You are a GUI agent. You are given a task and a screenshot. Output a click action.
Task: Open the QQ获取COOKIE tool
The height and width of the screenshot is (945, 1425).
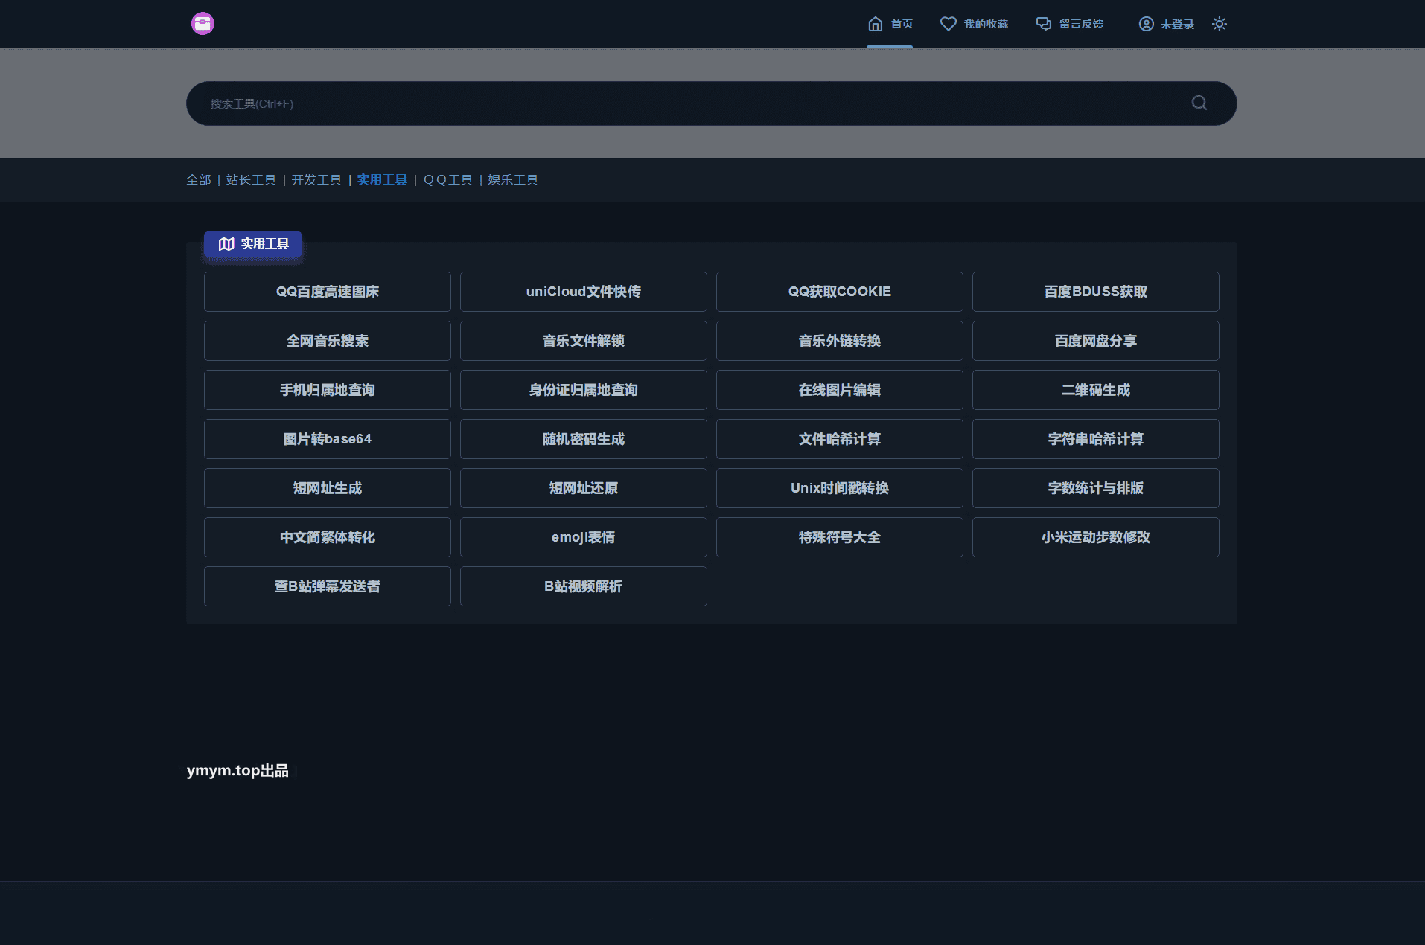click(840, 292)
